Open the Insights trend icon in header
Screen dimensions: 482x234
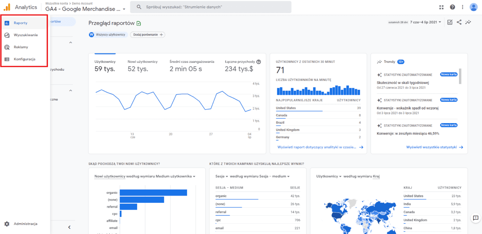click(468, 22)
